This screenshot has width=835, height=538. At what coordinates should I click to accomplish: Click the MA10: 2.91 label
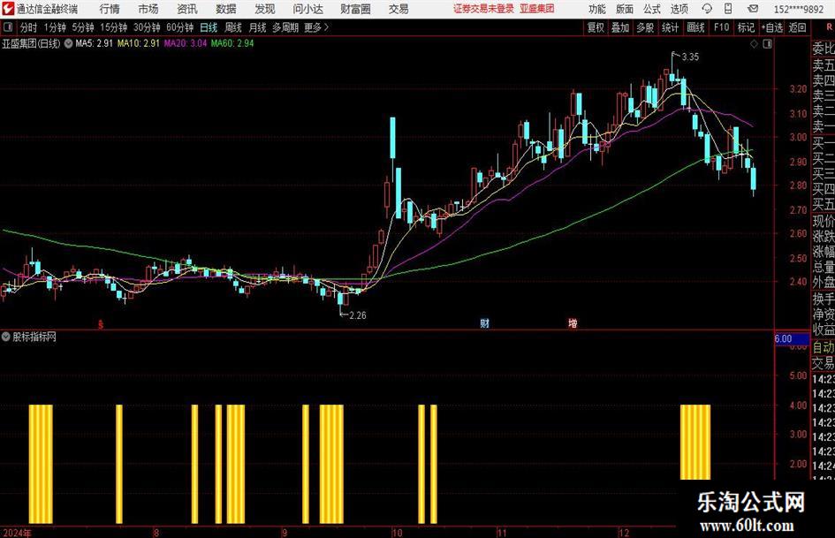click(139, 43)
